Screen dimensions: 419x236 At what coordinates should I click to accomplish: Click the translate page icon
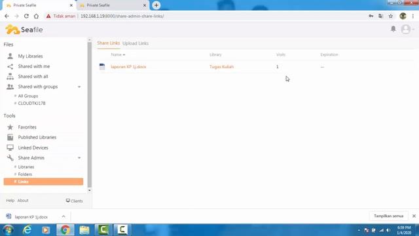[x=381, y=16]
